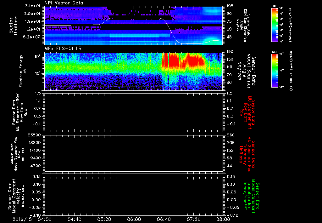Screen dimensions: 322x223
Task: Click the white sun elevation curve in the NPI panel
Action: 133,18
